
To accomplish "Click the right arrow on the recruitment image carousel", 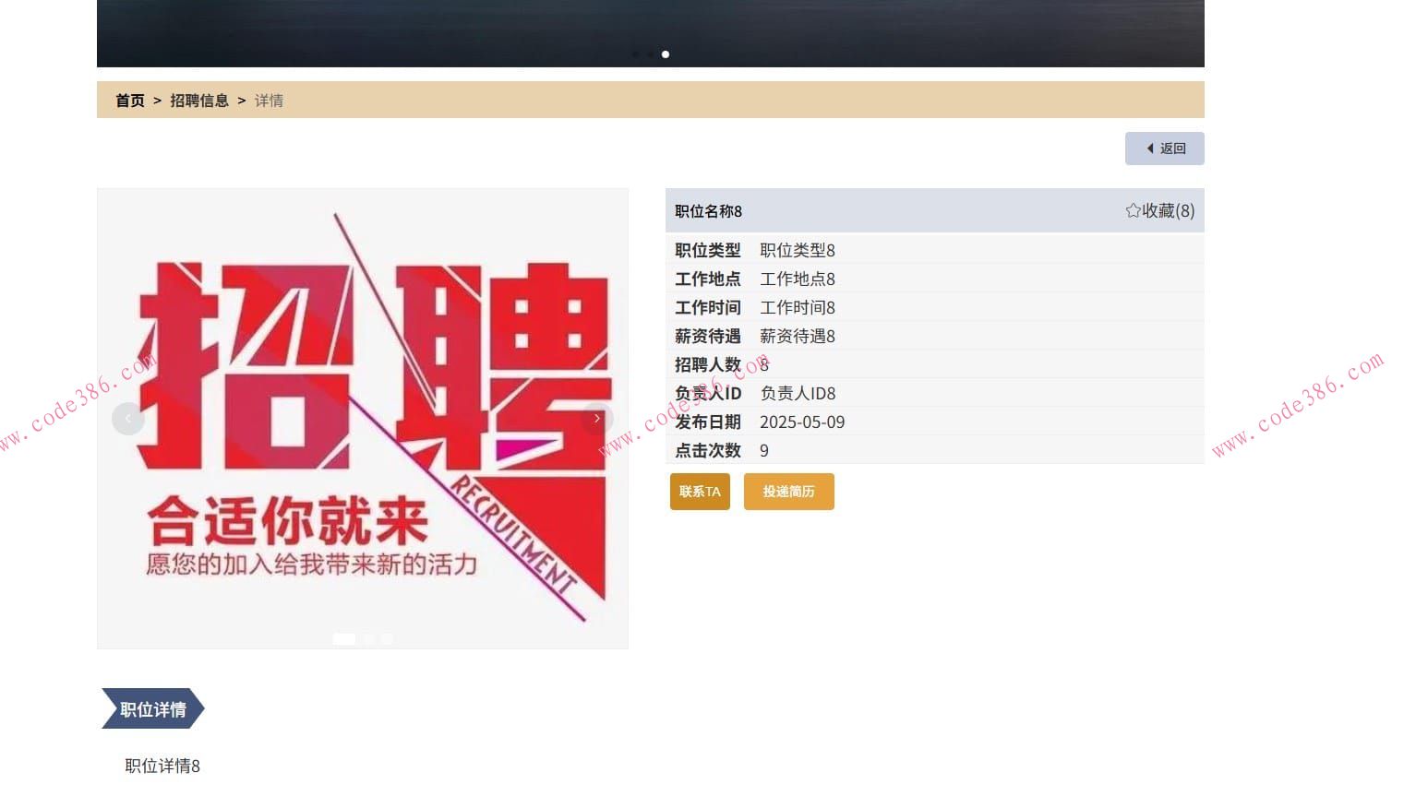I will coord(597,418).
